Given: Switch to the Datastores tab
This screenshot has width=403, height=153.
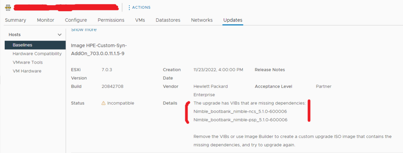Looking at the screenshot, I should (168, 20).
